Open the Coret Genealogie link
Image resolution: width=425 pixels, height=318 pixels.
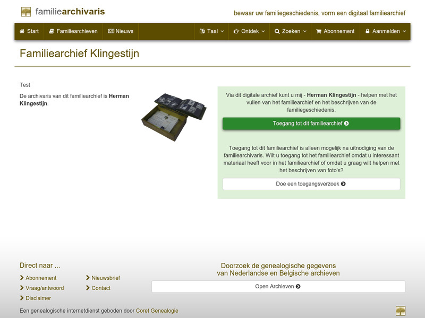[x=157, y=311]
